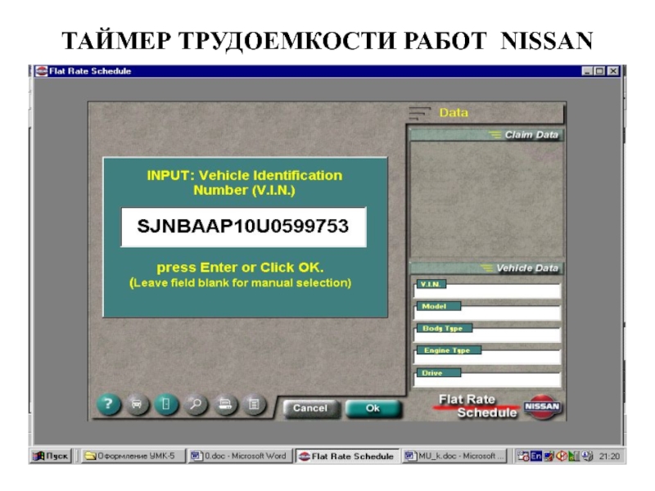Click the list sheet icon beside the printer
This screenshot has width=655, height=491.
254,404
